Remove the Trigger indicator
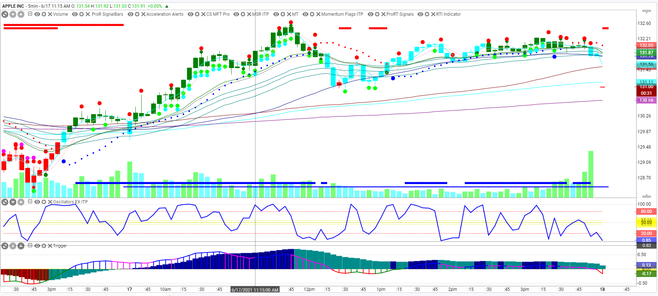The width and height of the screenshot is (658, 296). tap(50, 246)
